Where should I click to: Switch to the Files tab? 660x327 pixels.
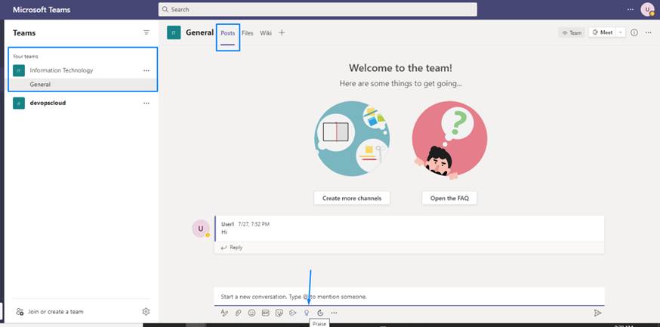tap(248, 32)
